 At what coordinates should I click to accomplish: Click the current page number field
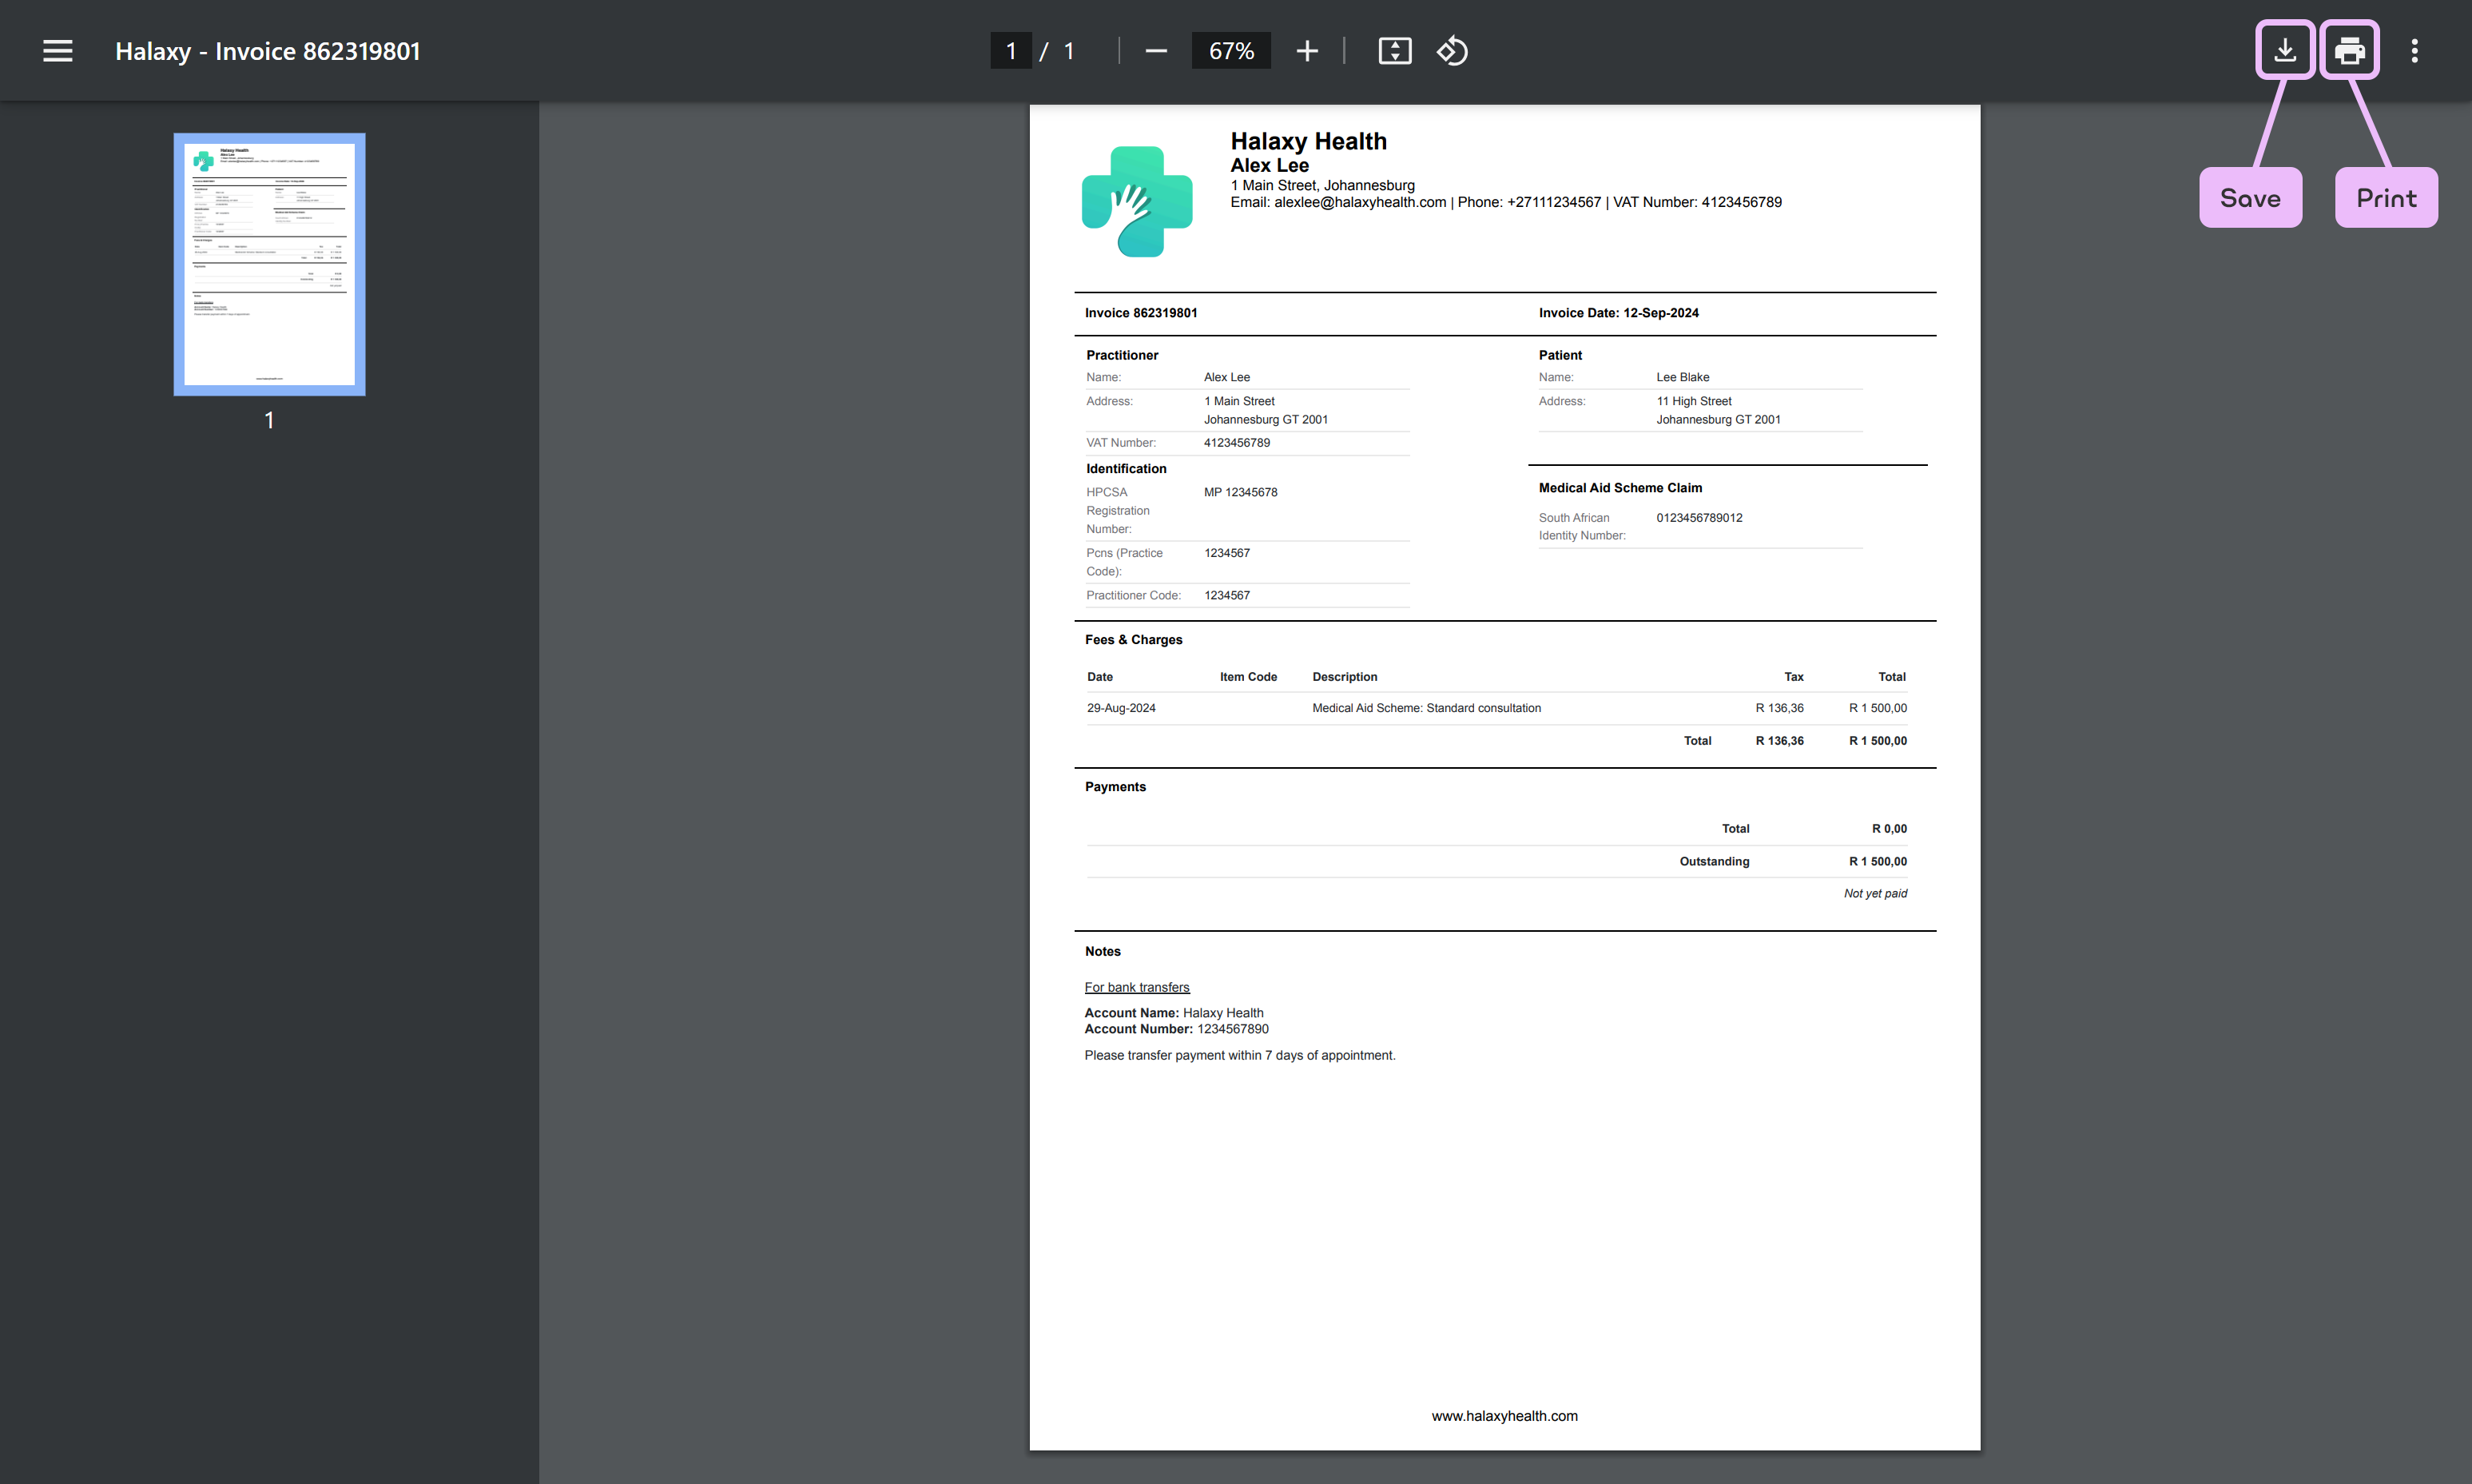(x=1011, y=51)
